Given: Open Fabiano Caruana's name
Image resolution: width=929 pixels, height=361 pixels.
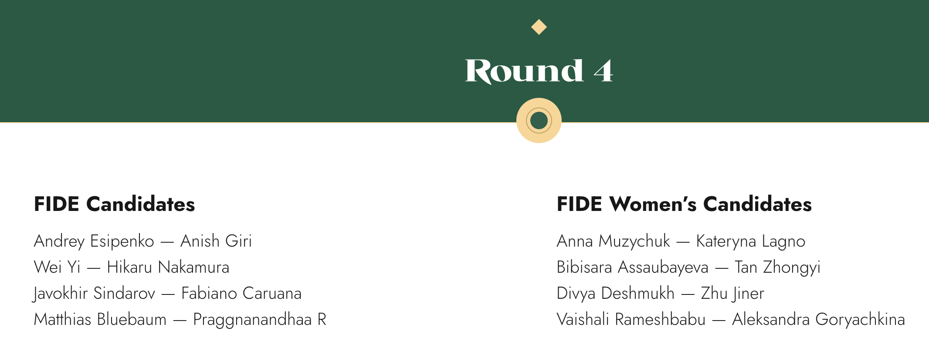Looking at the screenshot, I should 241,294.
